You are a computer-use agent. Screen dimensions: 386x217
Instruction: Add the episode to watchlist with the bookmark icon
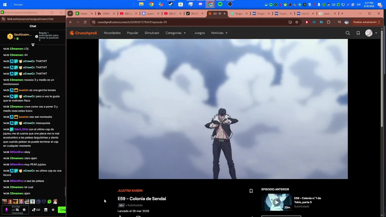tap(251, 191)
